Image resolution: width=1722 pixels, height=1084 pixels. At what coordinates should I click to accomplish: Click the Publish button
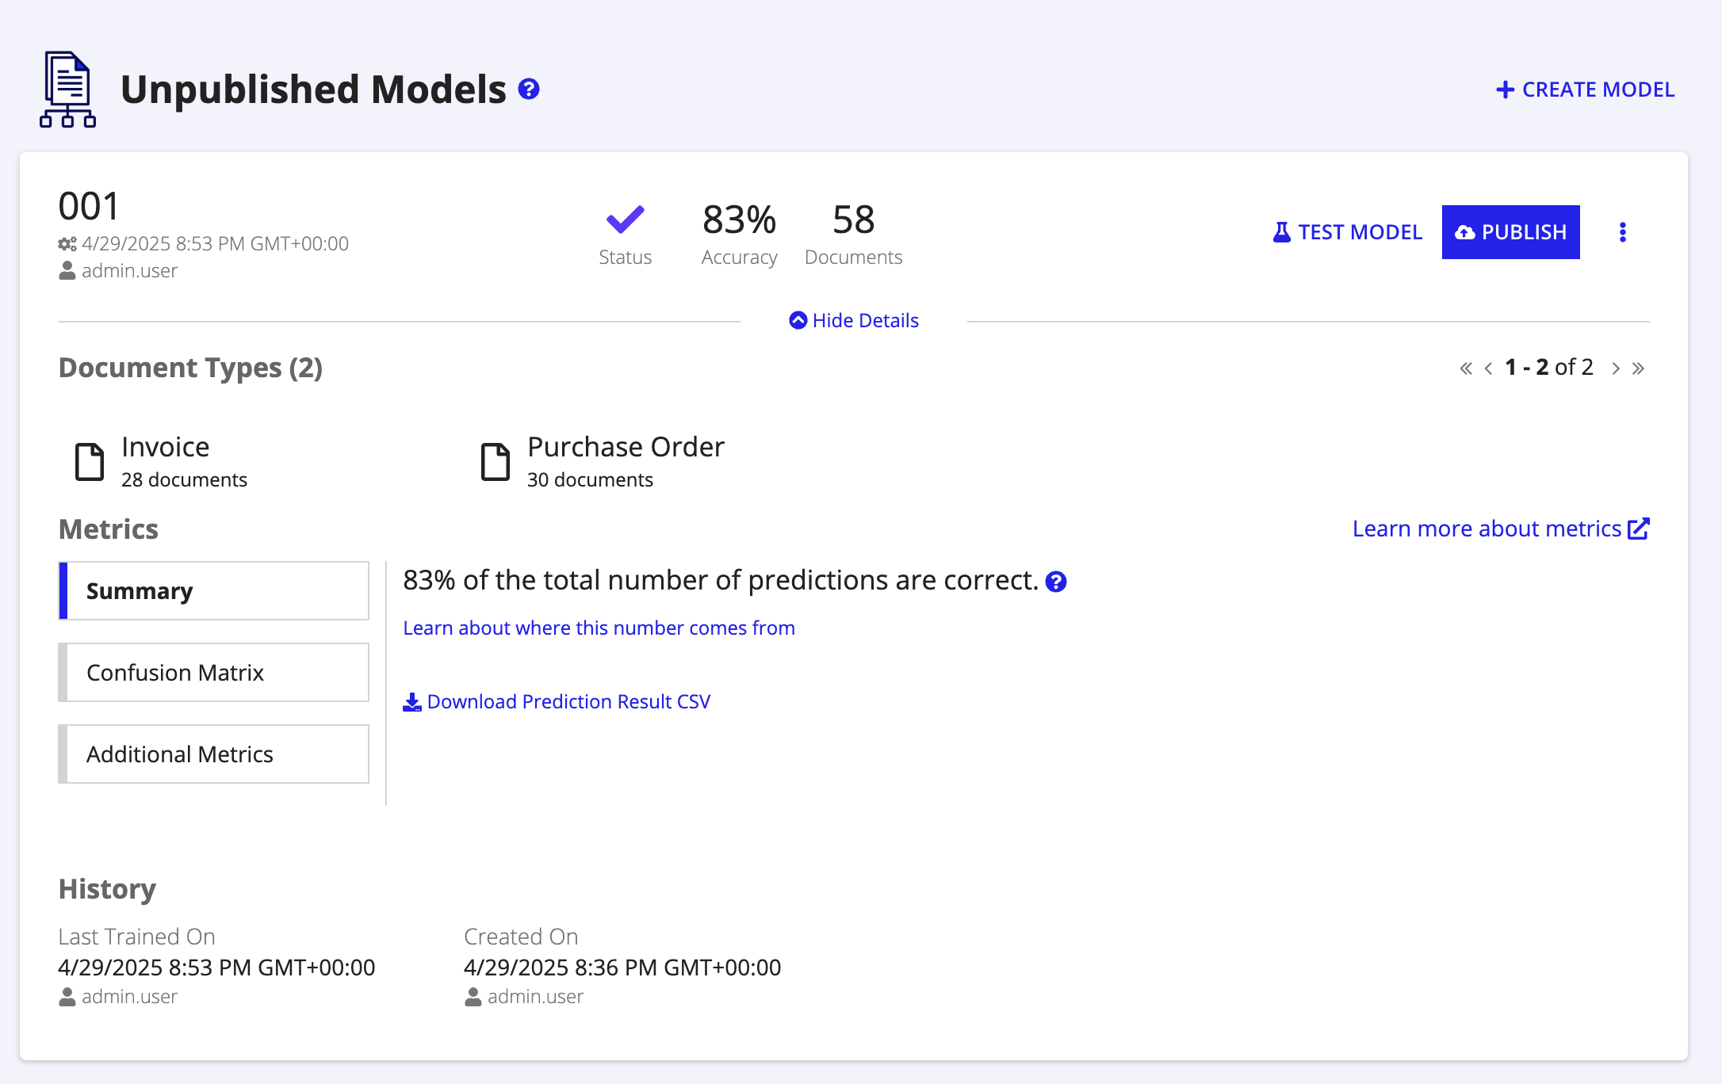[1511, 232]
